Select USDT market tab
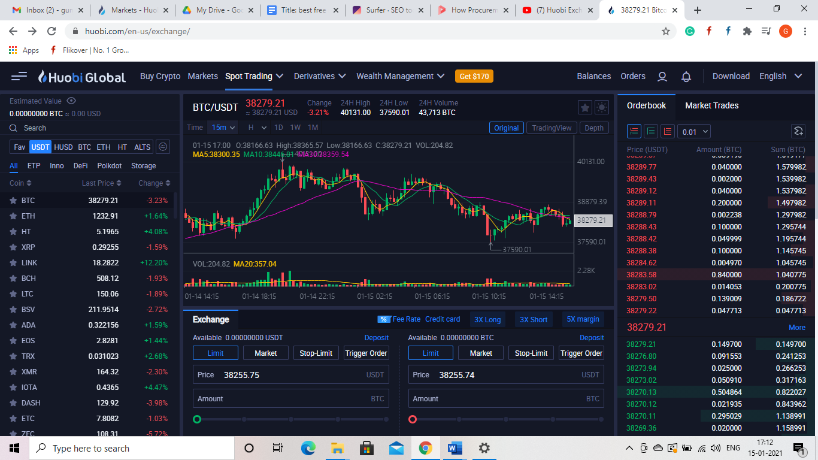Screen dimensions: 818x460 coord(41,147)
